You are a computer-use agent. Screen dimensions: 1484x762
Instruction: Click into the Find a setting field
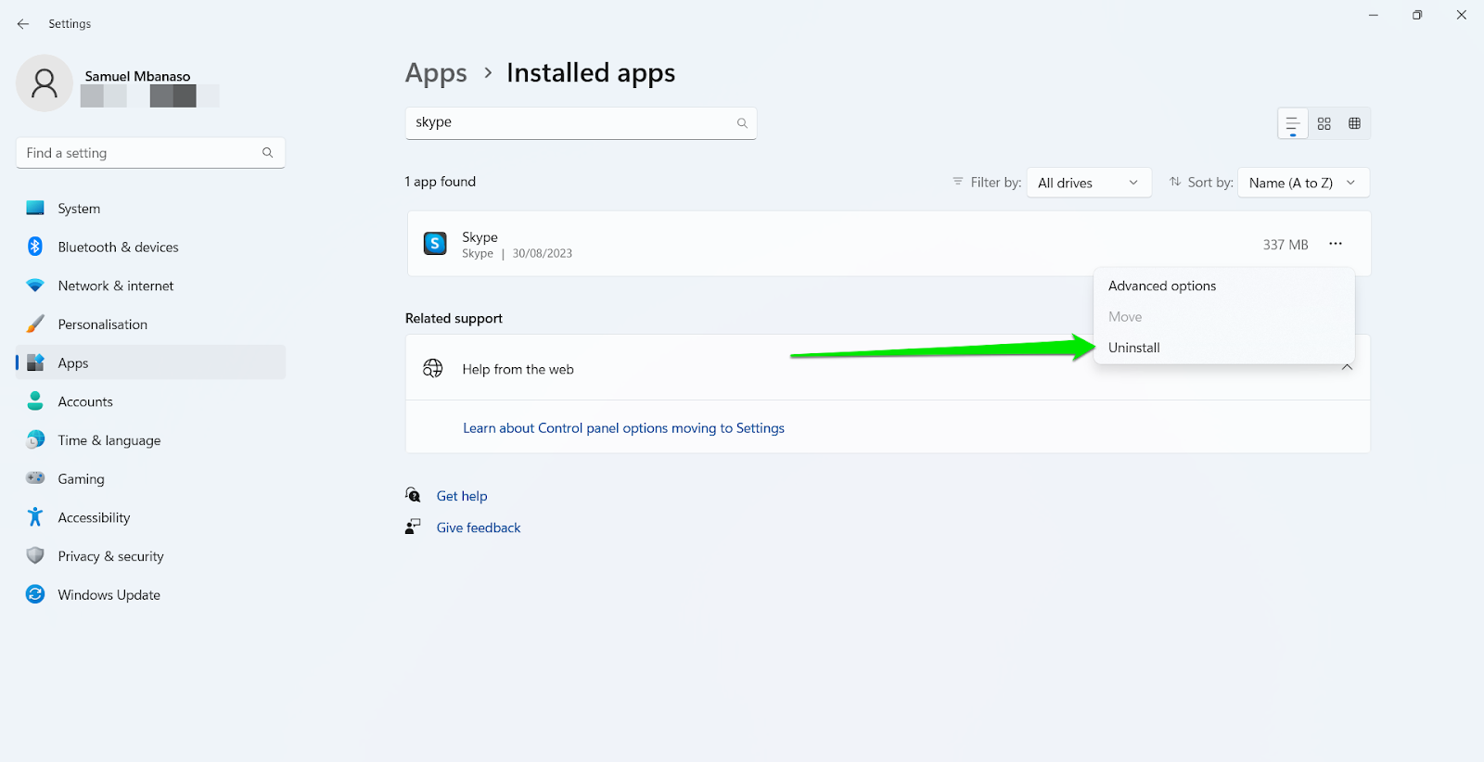(150, 153)
